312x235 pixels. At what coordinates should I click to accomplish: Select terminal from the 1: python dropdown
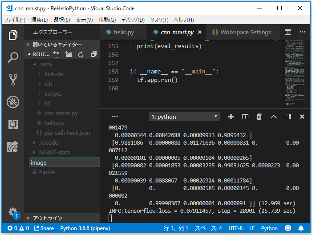[184, 117]
